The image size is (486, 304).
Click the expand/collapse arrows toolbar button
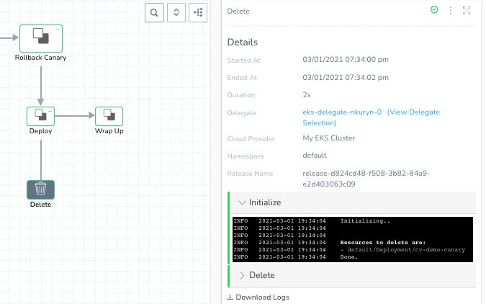tap(176, 13)
